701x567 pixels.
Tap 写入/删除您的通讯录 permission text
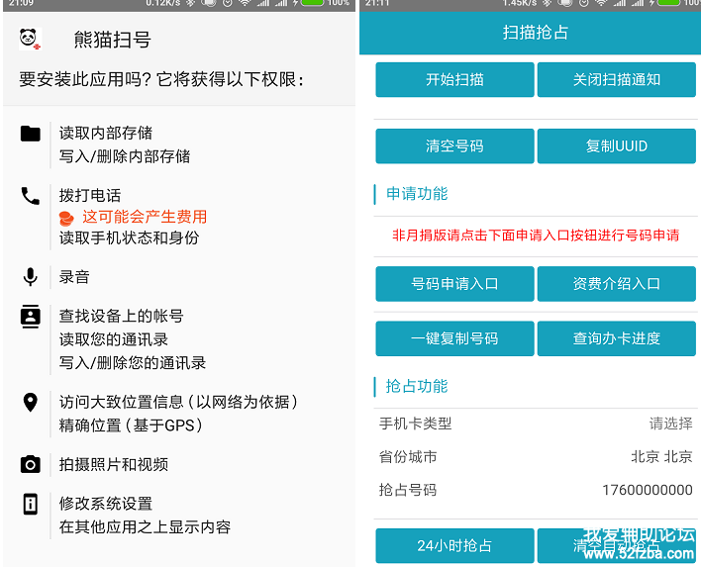coord(133,363)
